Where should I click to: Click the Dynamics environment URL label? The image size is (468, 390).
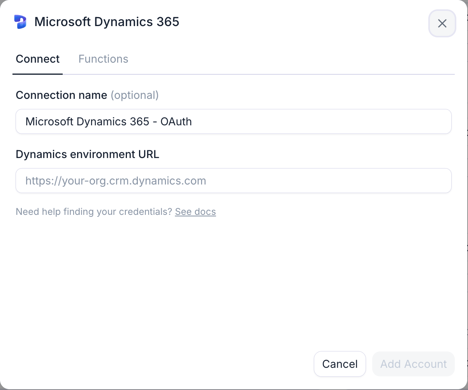click(88, 154)
